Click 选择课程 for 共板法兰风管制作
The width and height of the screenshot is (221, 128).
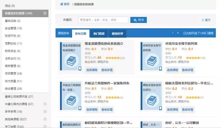[x=92, y=110]
